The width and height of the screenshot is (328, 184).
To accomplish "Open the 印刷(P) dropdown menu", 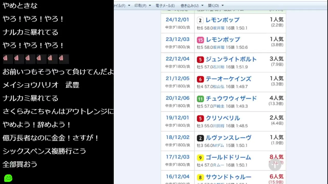I will 142,5.
